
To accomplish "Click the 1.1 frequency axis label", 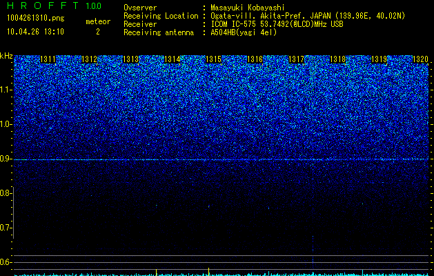I will 6,90.
